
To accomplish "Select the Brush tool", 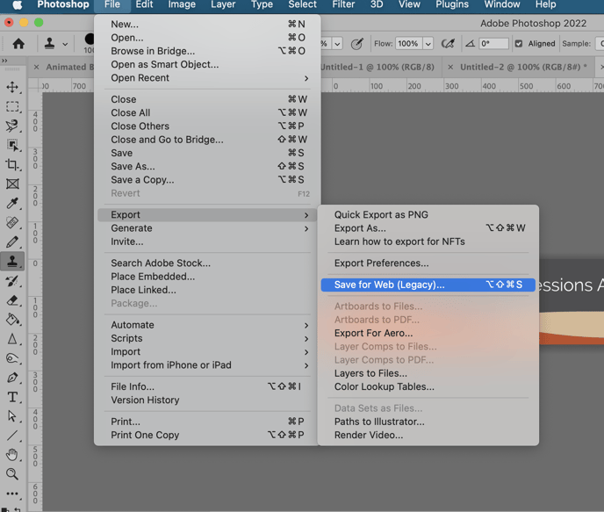I will [x=12, y=242].
